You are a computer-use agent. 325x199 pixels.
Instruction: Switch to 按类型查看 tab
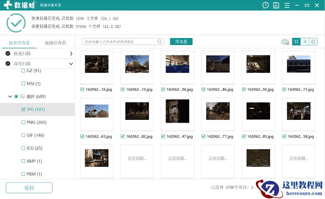tap(19, 43)
